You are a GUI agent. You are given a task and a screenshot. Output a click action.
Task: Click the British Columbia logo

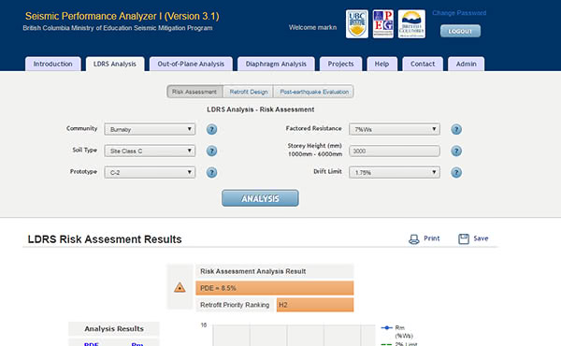pos(411,24)
